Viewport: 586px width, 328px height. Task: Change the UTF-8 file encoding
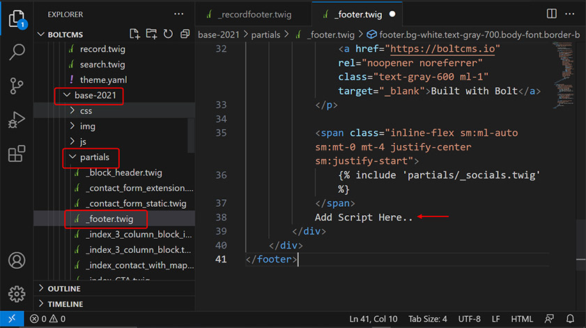[x=470, y=319]
